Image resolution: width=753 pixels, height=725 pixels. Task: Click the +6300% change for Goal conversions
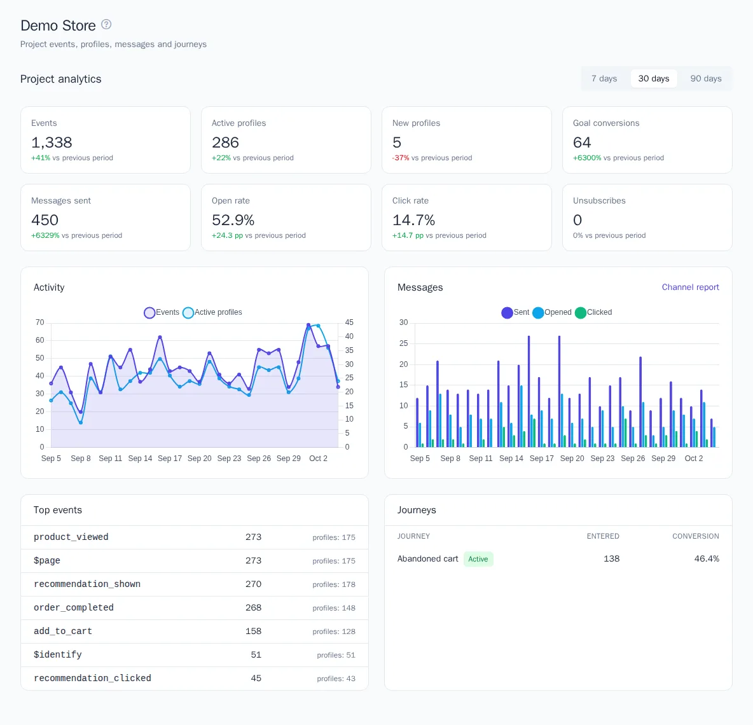[x=587, y=158]
